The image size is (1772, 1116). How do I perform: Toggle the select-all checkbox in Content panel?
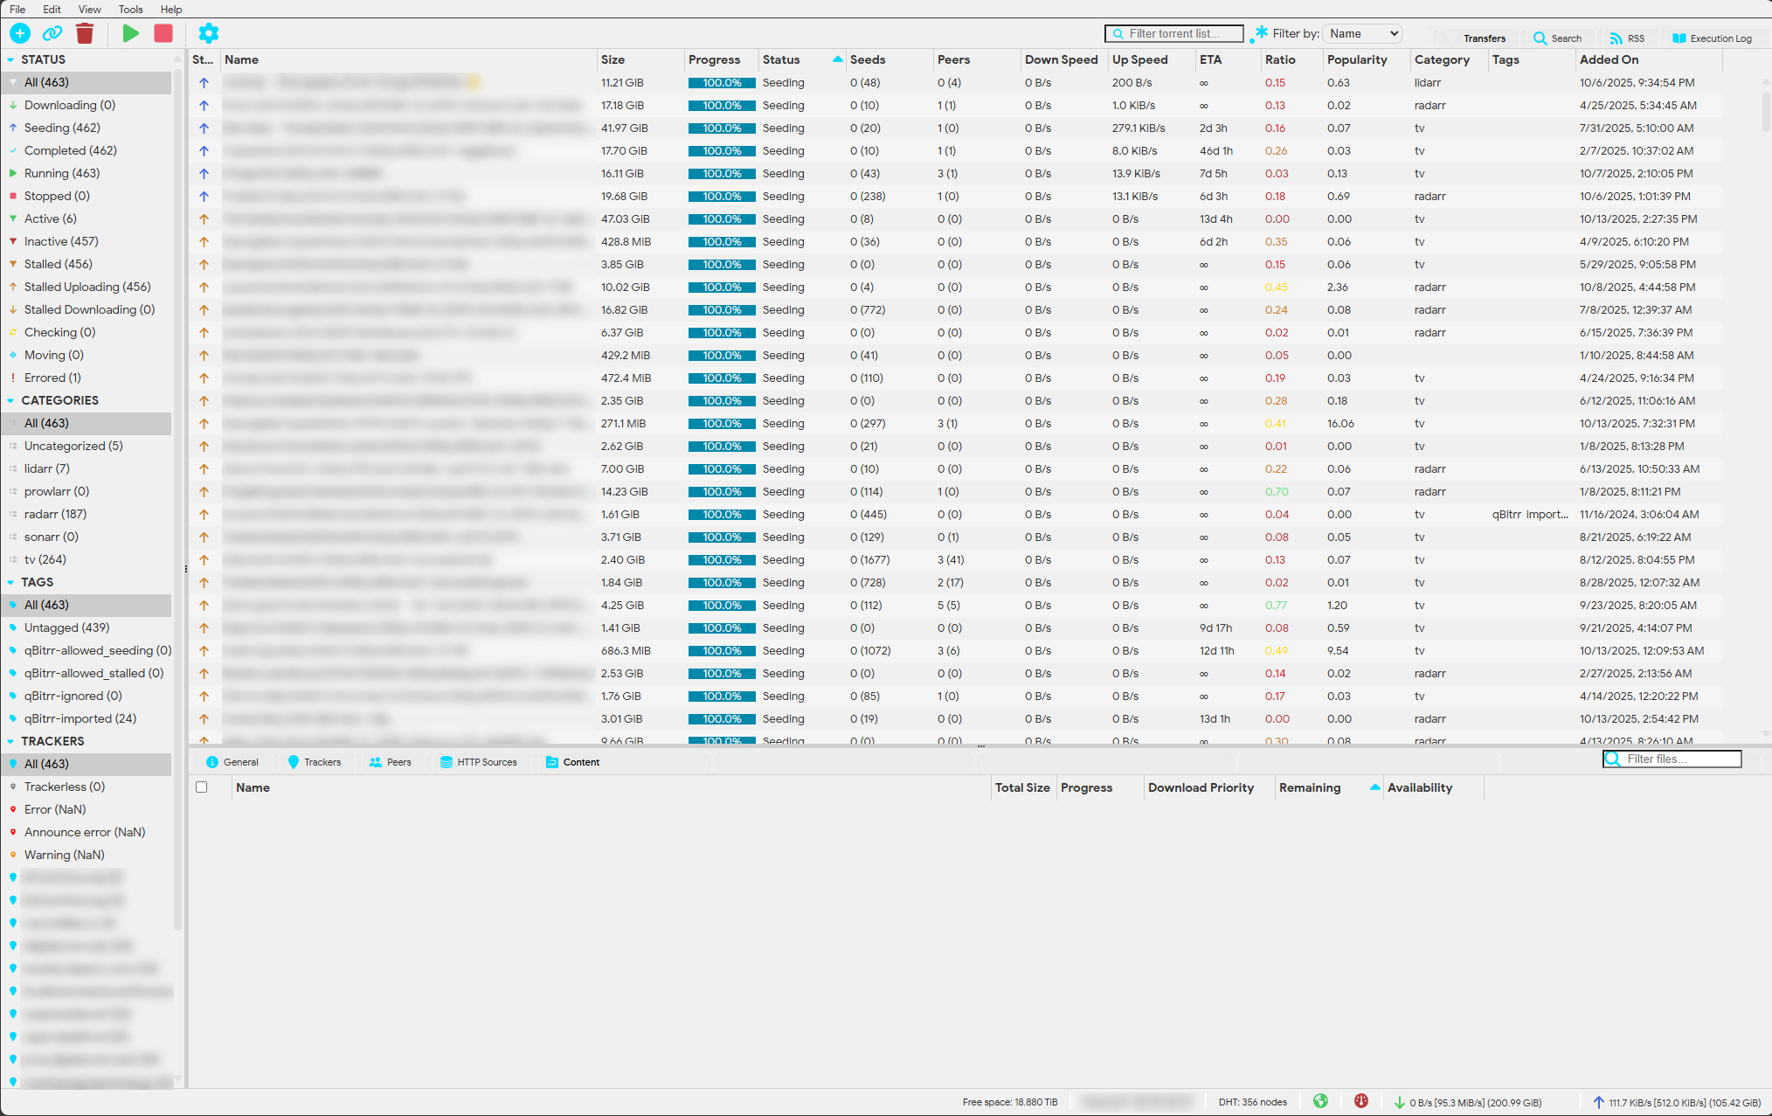point(202,787)
